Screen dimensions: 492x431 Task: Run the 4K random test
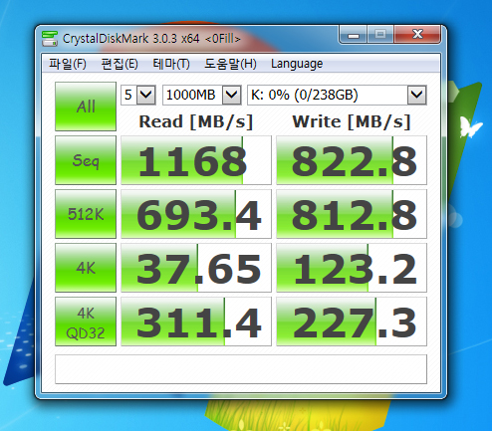click(86, 268)
